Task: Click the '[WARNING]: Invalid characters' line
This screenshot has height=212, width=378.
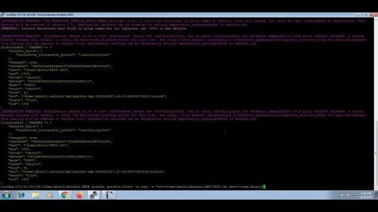Action: click(x=93, y=28)
